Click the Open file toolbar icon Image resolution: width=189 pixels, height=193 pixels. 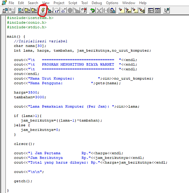coord(5,11)
